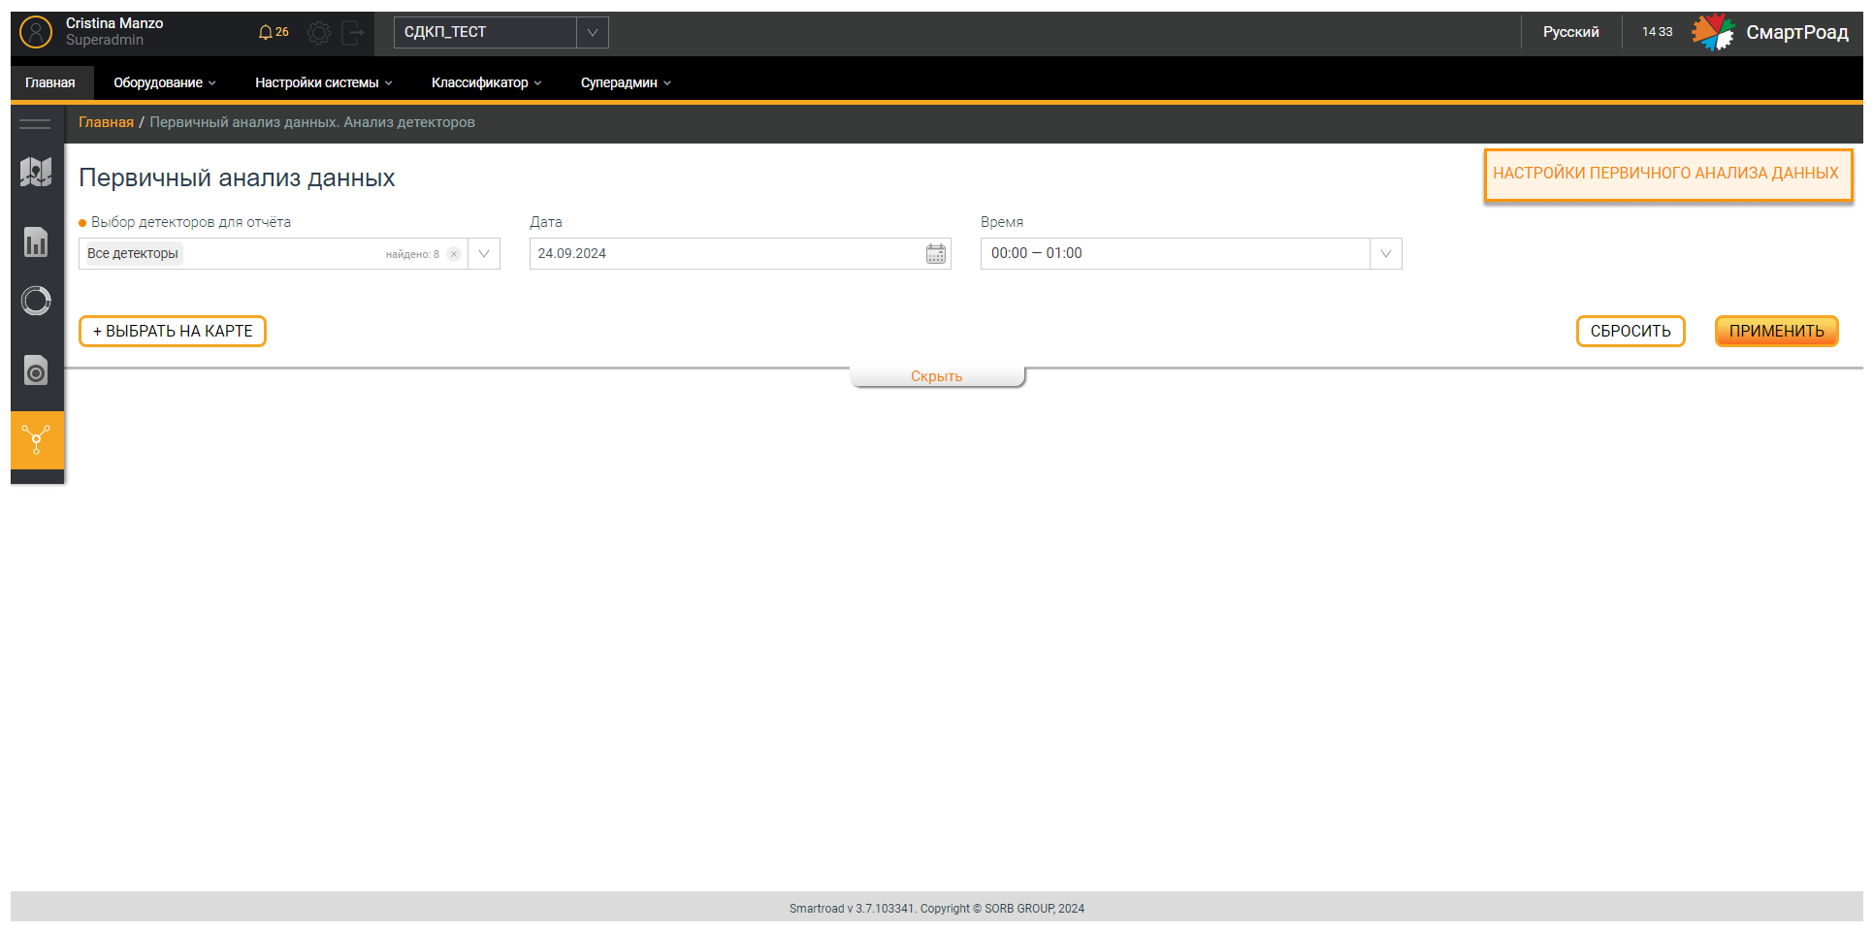Open the camera device sidebar icon
The width and height of the screenshot is (1873, 932).
point(36,370)
